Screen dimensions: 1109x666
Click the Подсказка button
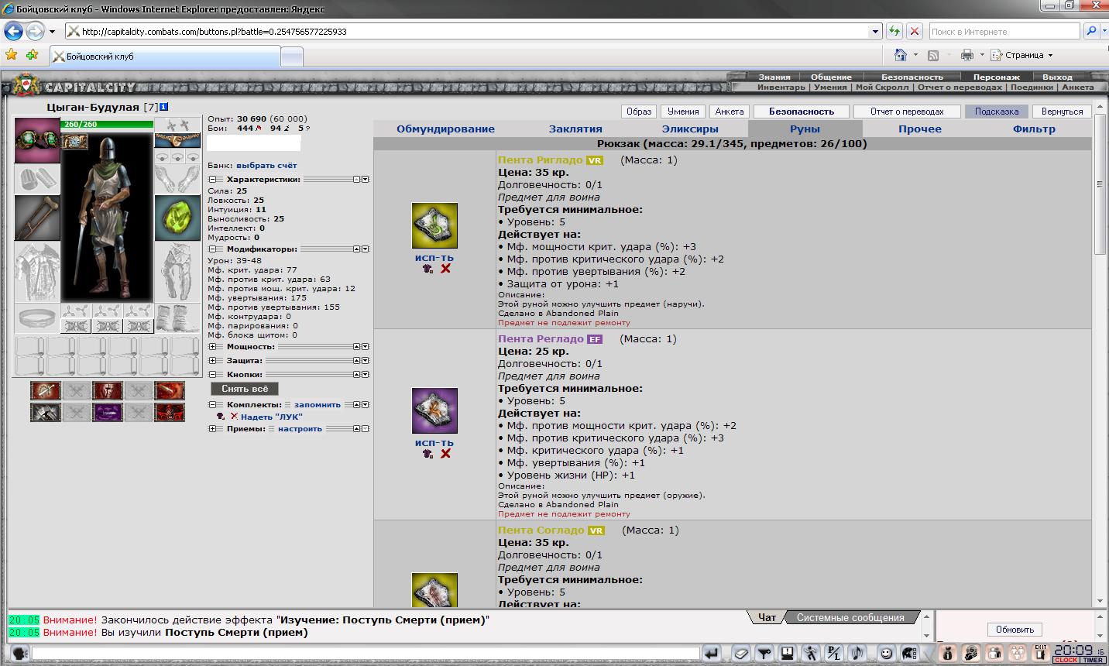pos(997,112)
